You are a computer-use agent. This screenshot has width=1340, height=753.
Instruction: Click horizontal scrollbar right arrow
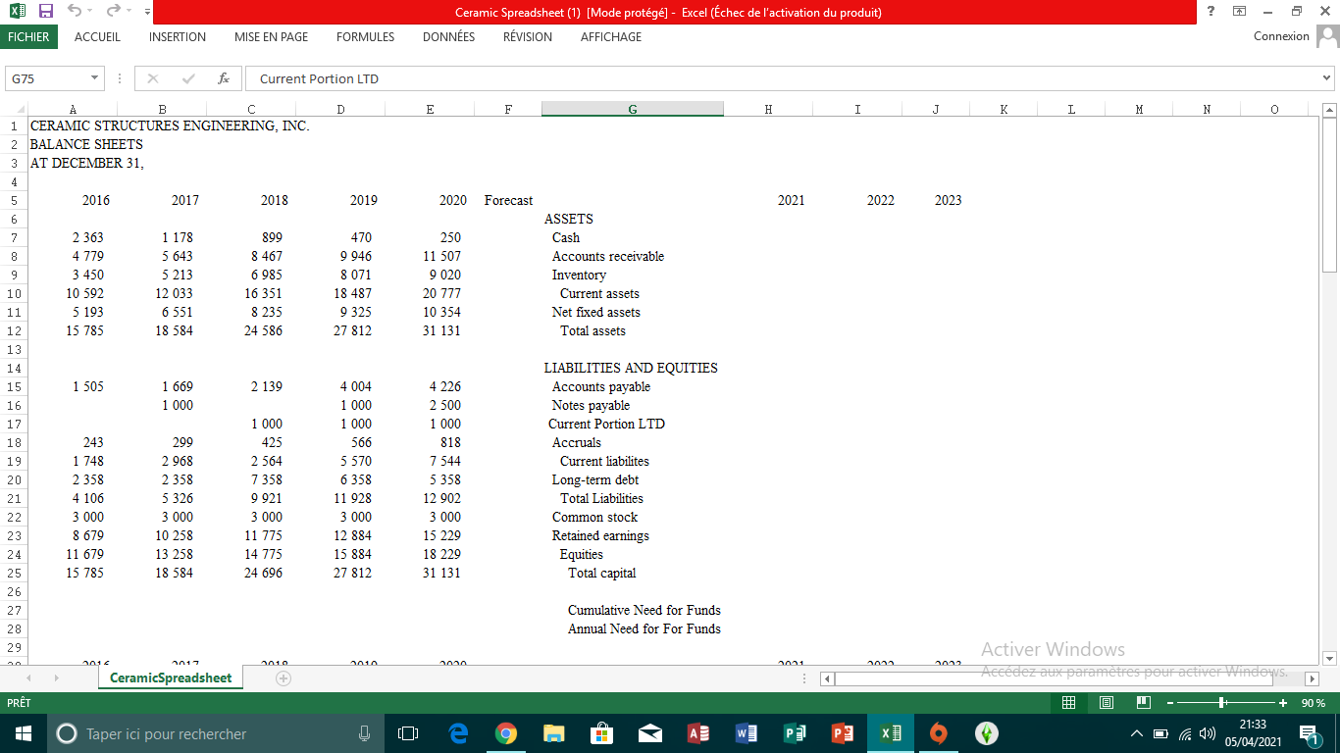pyautogui.click(x=1314, y=678)
